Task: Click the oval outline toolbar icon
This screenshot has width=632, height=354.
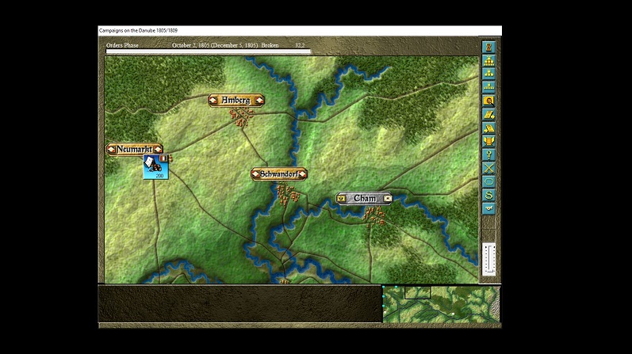Action: pyautogui.click(x=488, y=181)
